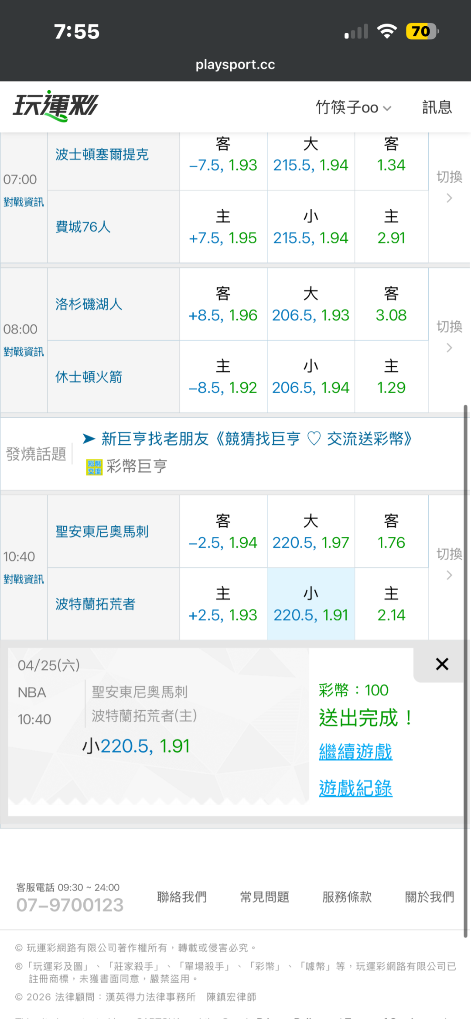Image resolution: width=471 pixels, height=1019 pixels.
Task: Tap the heart symbol in hot topic title
Action: 314,439
